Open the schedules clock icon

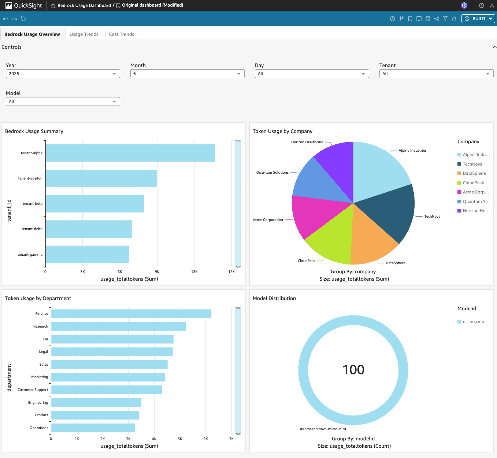click(393, 19)
